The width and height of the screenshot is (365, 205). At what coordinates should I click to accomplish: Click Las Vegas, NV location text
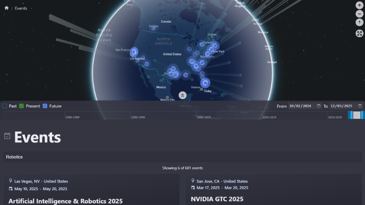pos(41,181)
